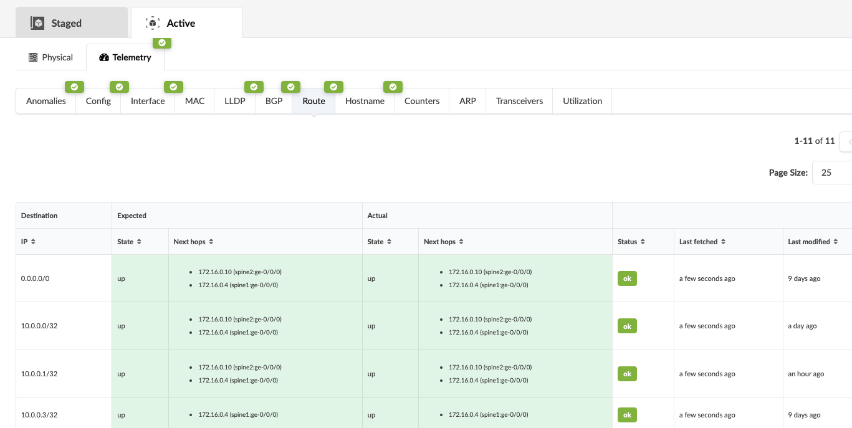The image size is (852, 428).
Task: Sort by Last modified column
Action: 835,242
